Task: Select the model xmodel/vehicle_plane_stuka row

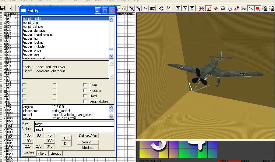Action: 66,115
